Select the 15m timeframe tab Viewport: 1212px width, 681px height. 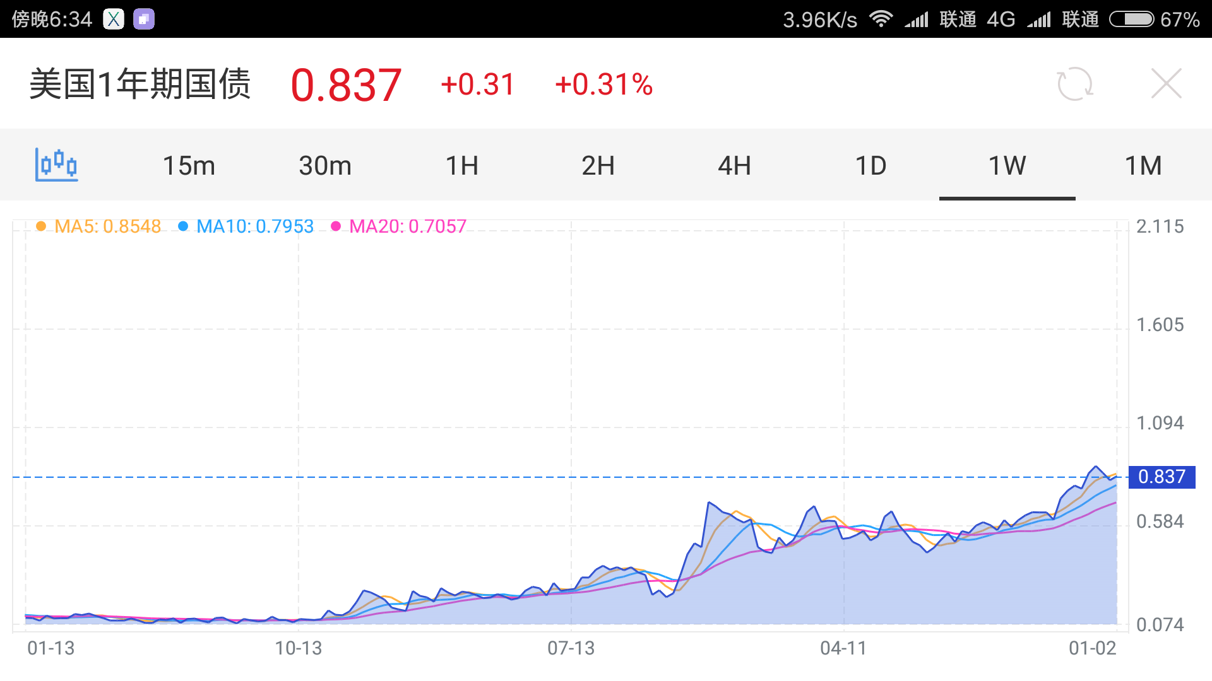pos(189,165)
